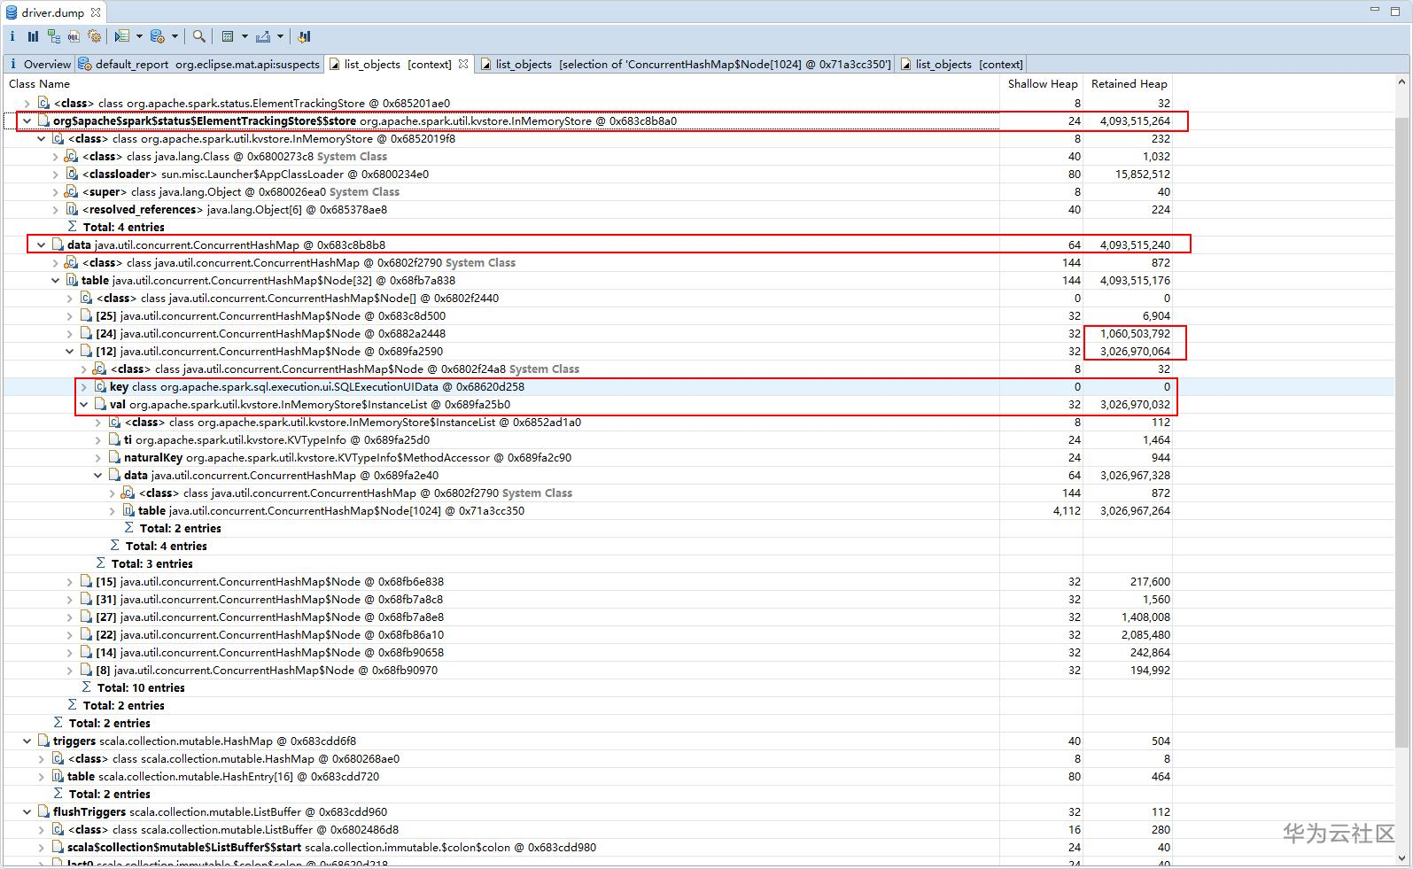Close the active list_objects [context] tab
Screen dimensions: 1413x869
coord(463,64)
